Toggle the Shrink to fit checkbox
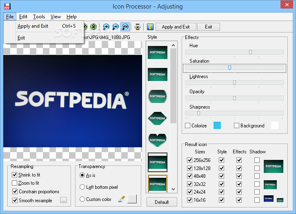This screenshot has width=296, height=214. coord(15,175)
